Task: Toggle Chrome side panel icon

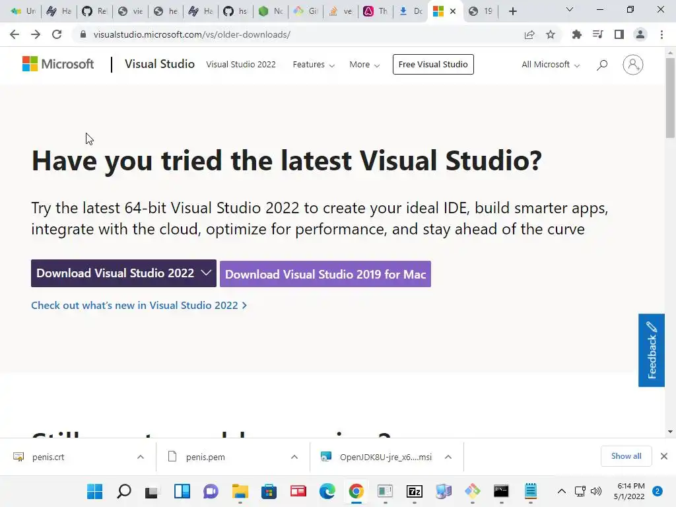Action: pos(619,34)
